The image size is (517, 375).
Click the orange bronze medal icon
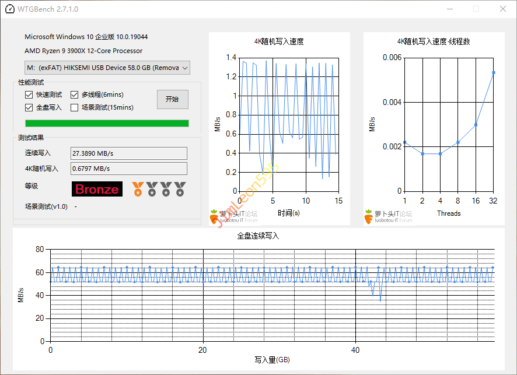(138, 188)
